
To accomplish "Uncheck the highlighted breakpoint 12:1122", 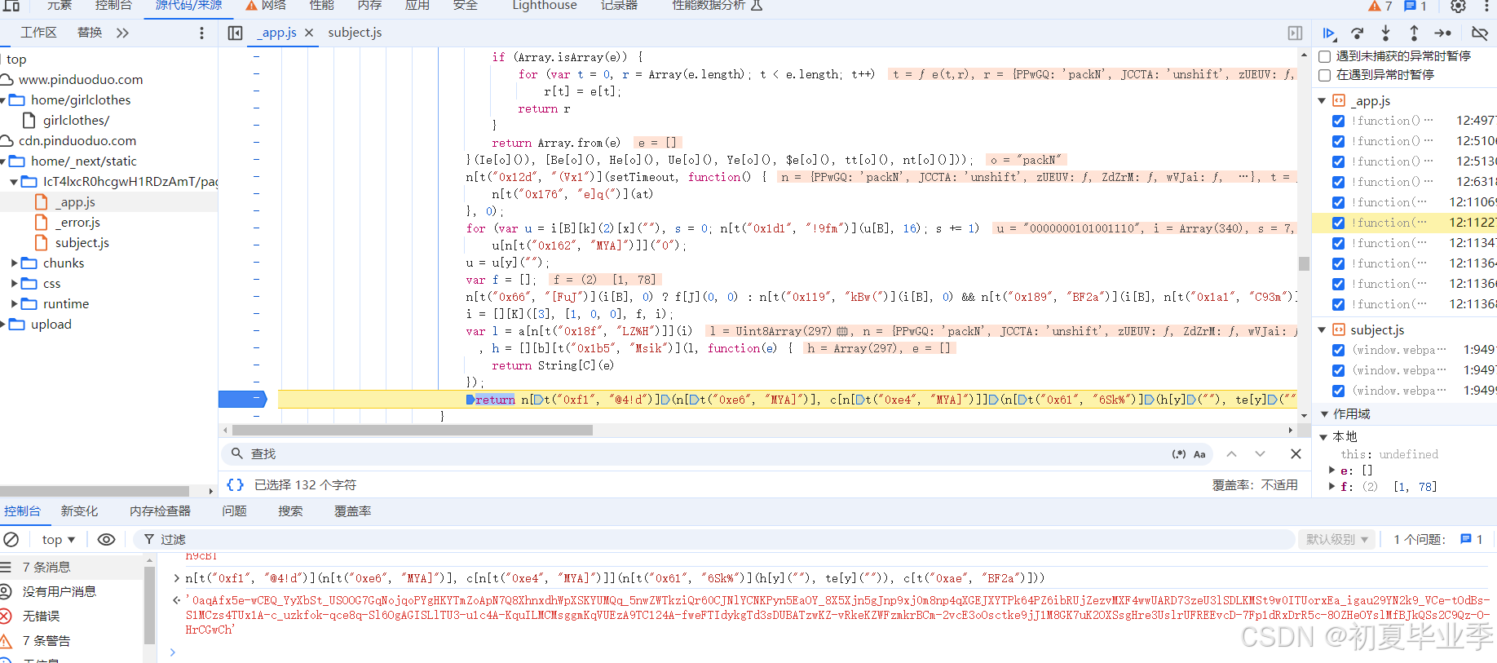I will point(1338,223).
